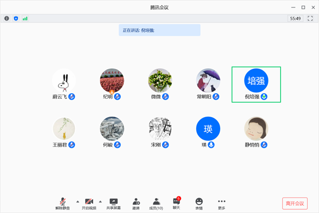Click the 邀请 invite icon
The height and width of the screenshot is (213, 319).
click(136, 203)
